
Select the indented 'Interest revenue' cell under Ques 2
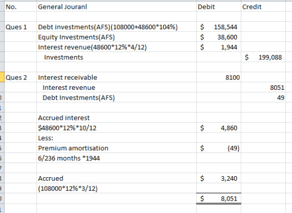pos(116,87)
